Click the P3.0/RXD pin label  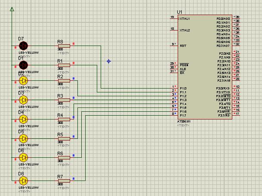223,88
